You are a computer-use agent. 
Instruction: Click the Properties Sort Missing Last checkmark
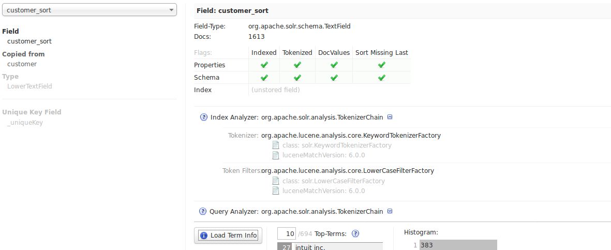click(x=381, y=65)
